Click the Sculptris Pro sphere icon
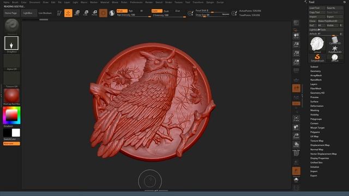 point(112,13)
